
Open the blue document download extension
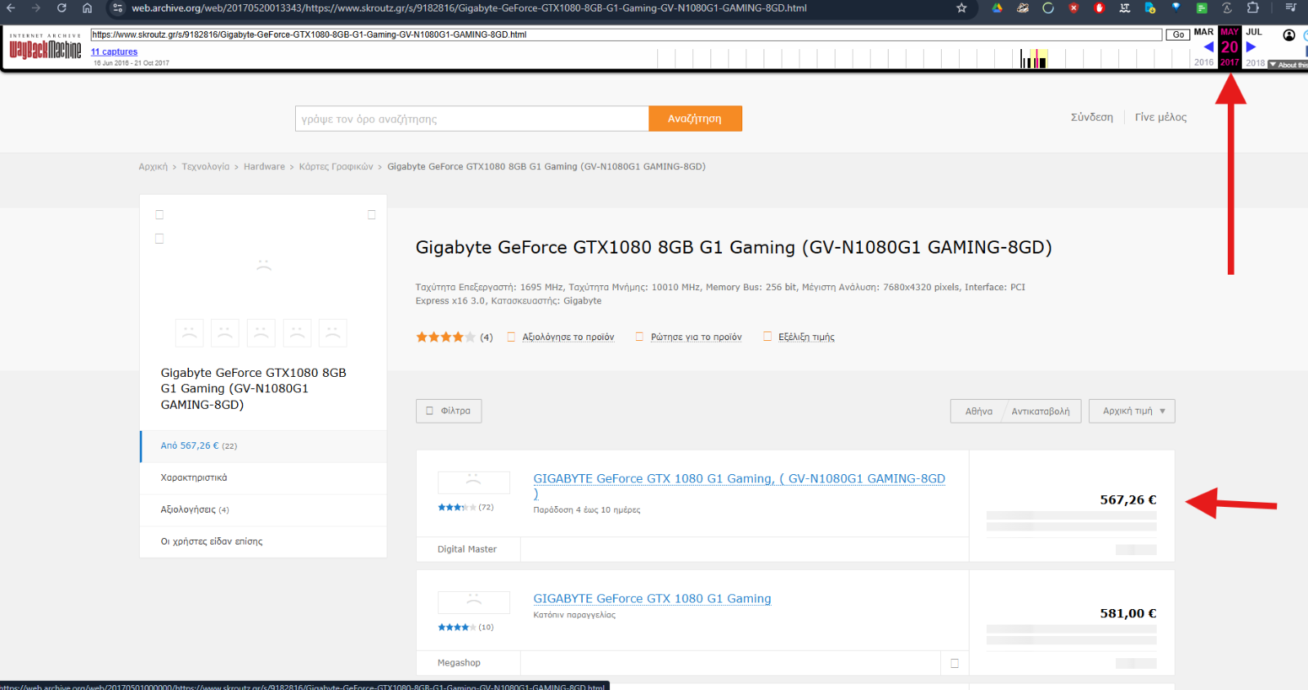(x=1150, y=8)
